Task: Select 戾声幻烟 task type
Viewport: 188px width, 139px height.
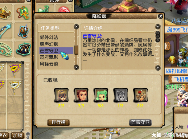Action: [49, 44]
